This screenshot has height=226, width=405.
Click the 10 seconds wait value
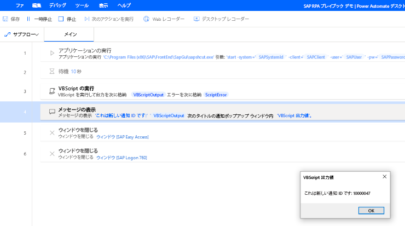73,72
